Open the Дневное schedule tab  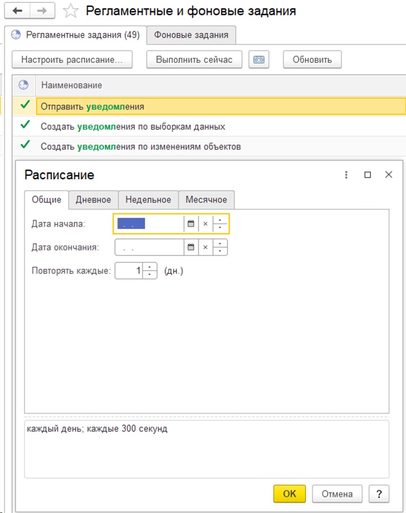coord(93,199)
